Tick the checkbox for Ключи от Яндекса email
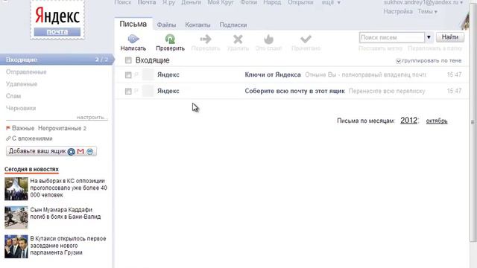Image resolution: width=477 pixels, height=268 pixels. pos(128,74)
